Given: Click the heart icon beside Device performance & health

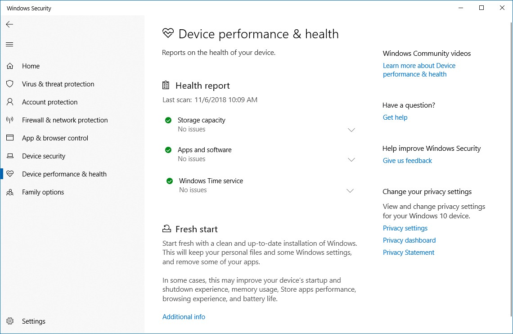Looking at the screenshot, I should [x=10, y=174].
